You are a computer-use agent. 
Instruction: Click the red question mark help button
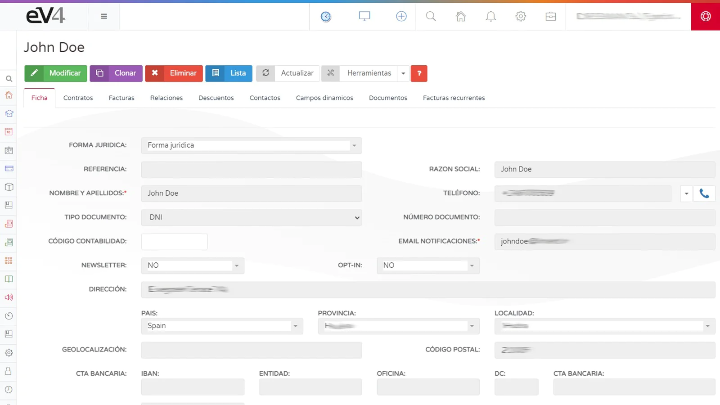[419, 73]
